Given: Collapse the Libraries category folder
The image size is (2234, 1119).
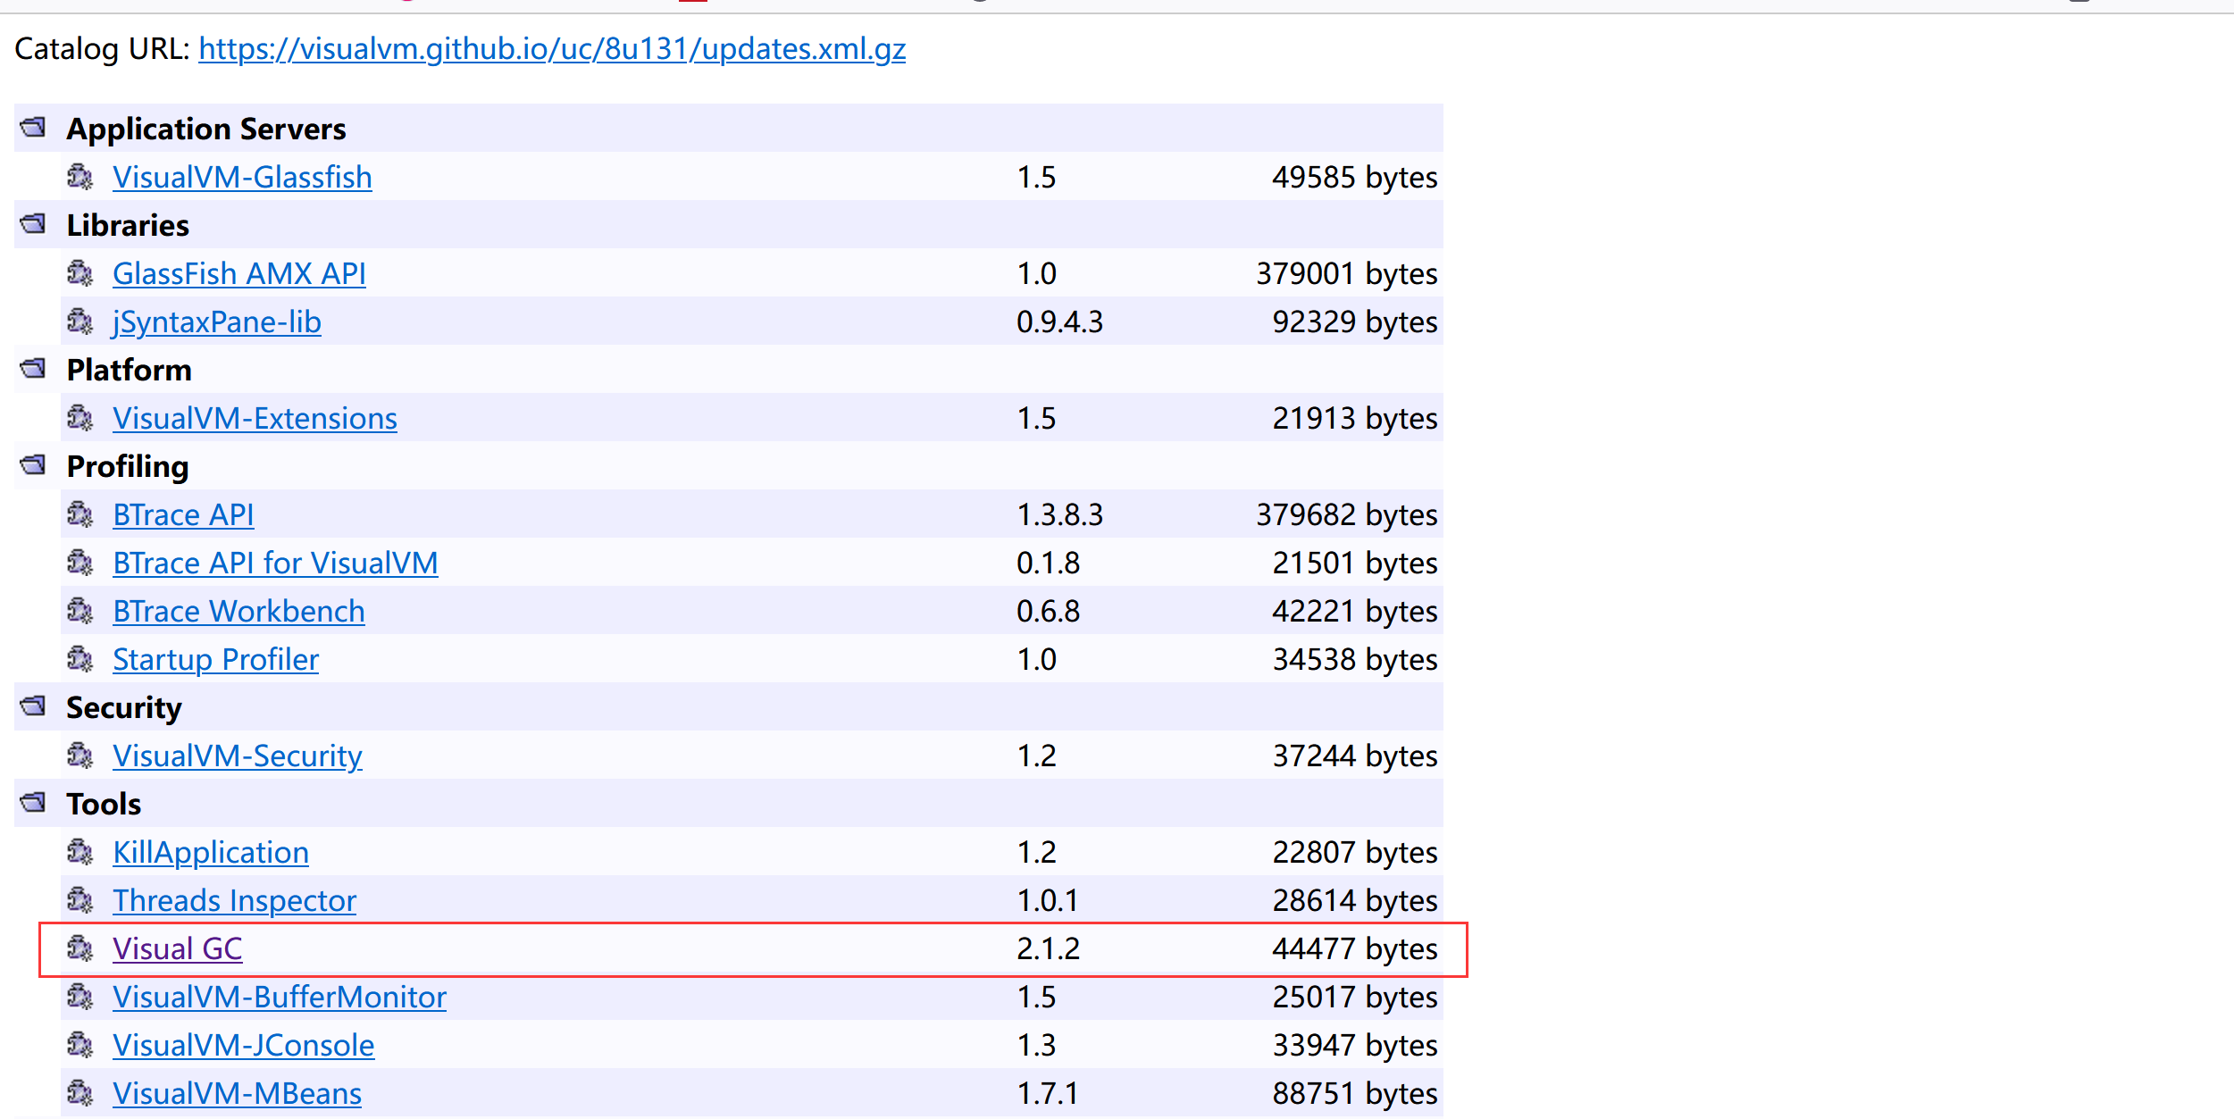Looking at the screenshot, I should click(33, 225).
